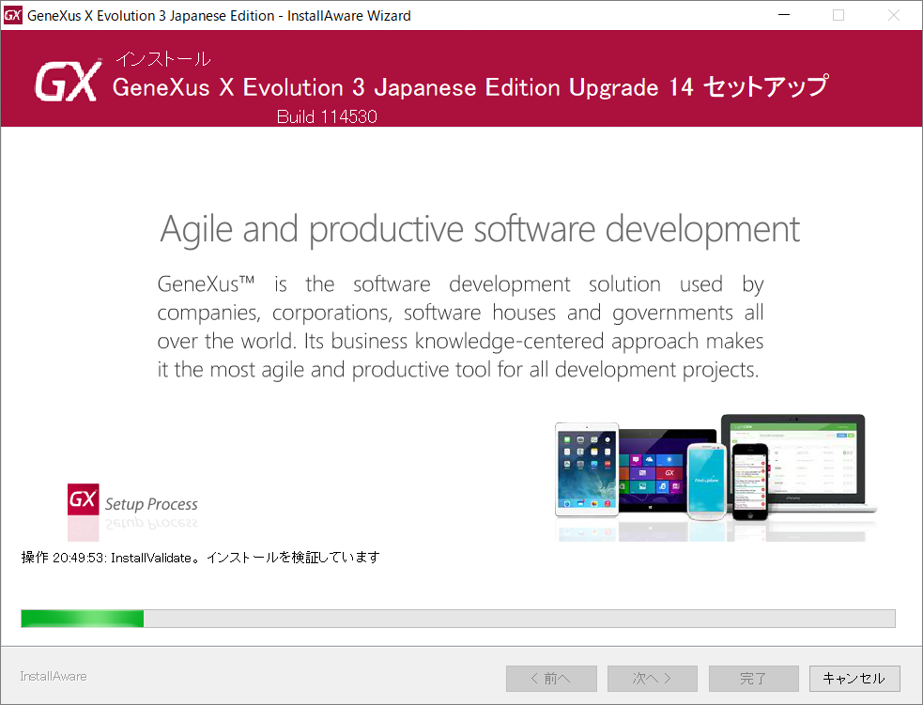Click the 'インストール' header text

click(163, 59)
